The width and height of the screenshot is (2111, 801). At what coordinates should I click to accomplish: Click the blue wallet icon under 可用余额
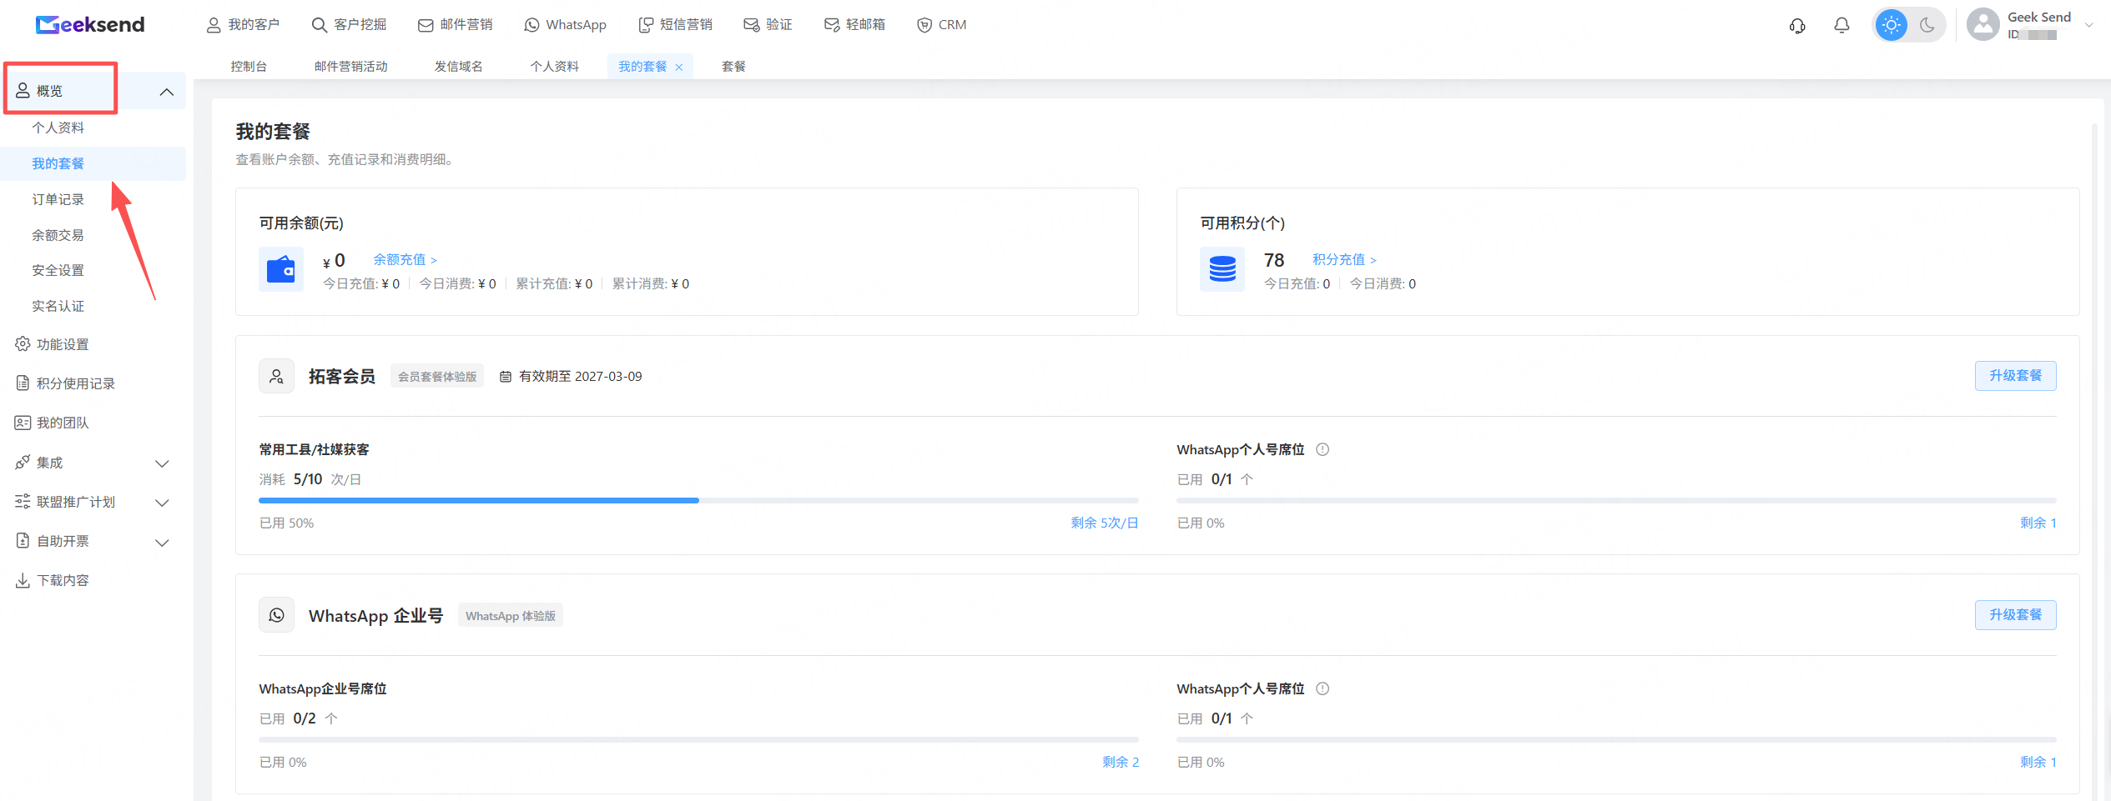click(281, 269)
